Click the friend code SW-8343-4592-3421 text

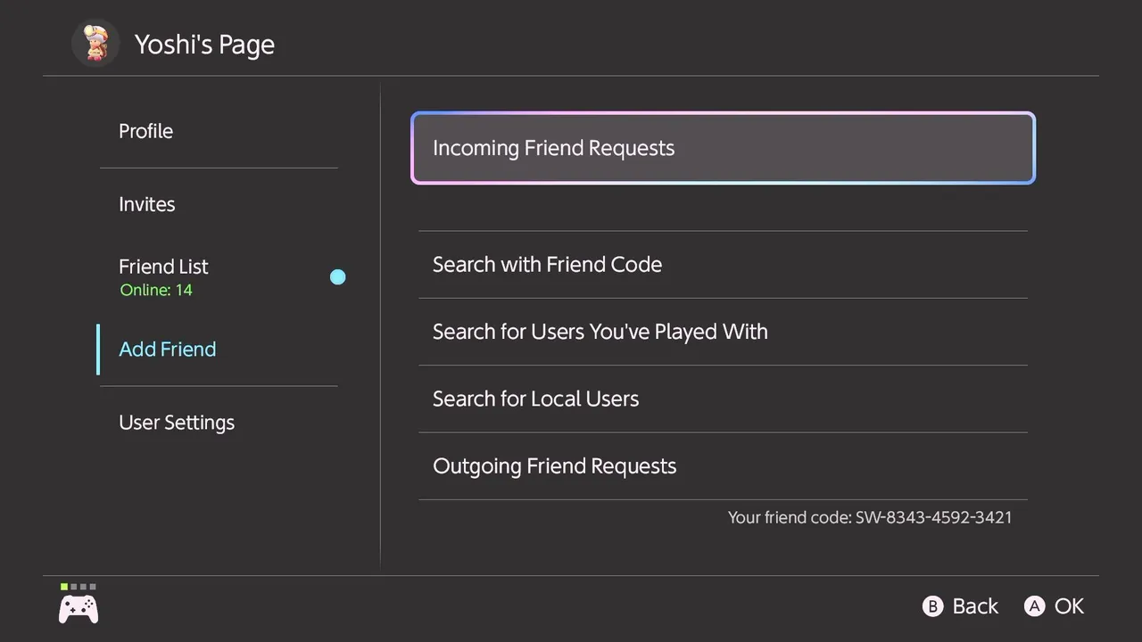pos(933,517)
